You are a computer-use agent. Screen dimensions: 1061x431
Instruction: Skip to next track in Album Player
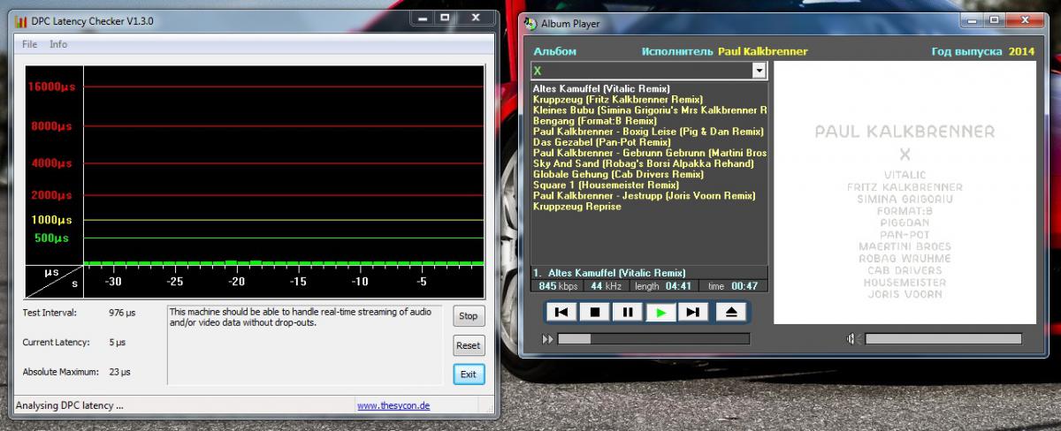tap(693, 312)
